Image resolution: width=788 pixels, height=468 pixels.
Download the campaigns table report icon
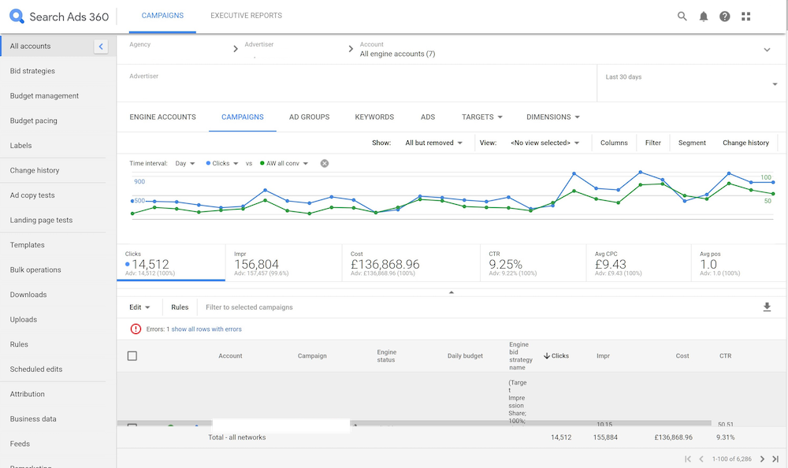tap(767, 307)
